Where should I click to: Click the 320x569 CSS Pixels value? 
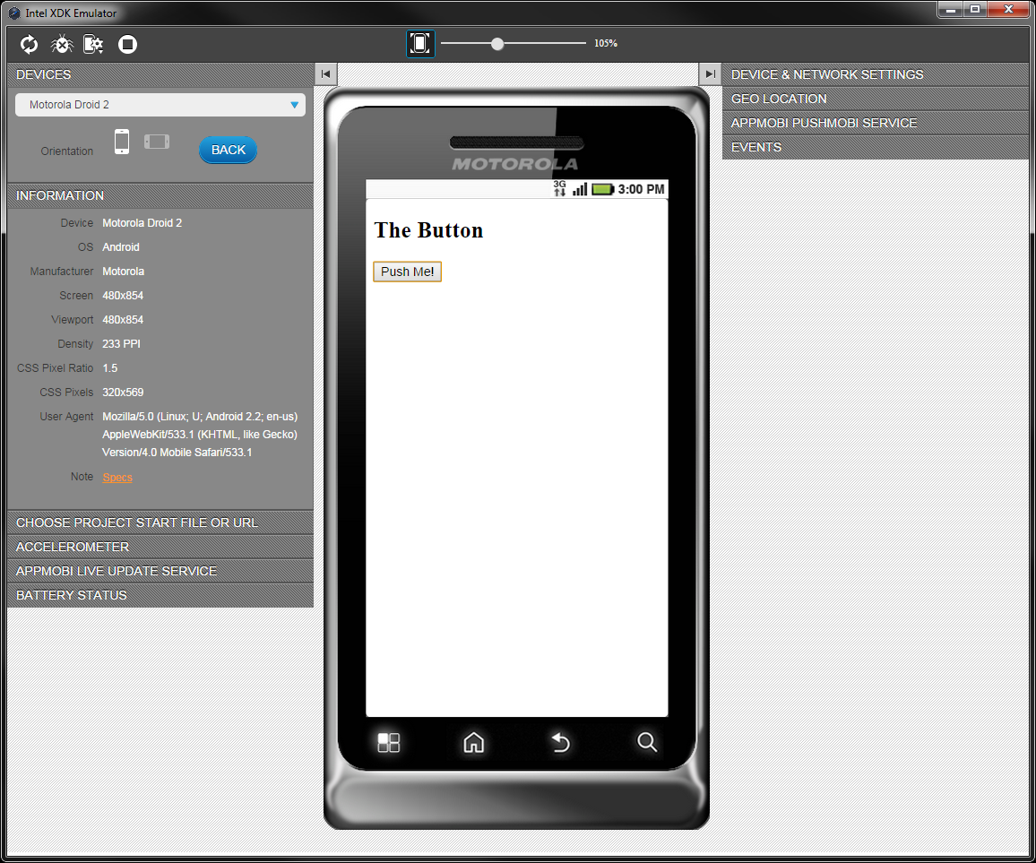[123, 392]
